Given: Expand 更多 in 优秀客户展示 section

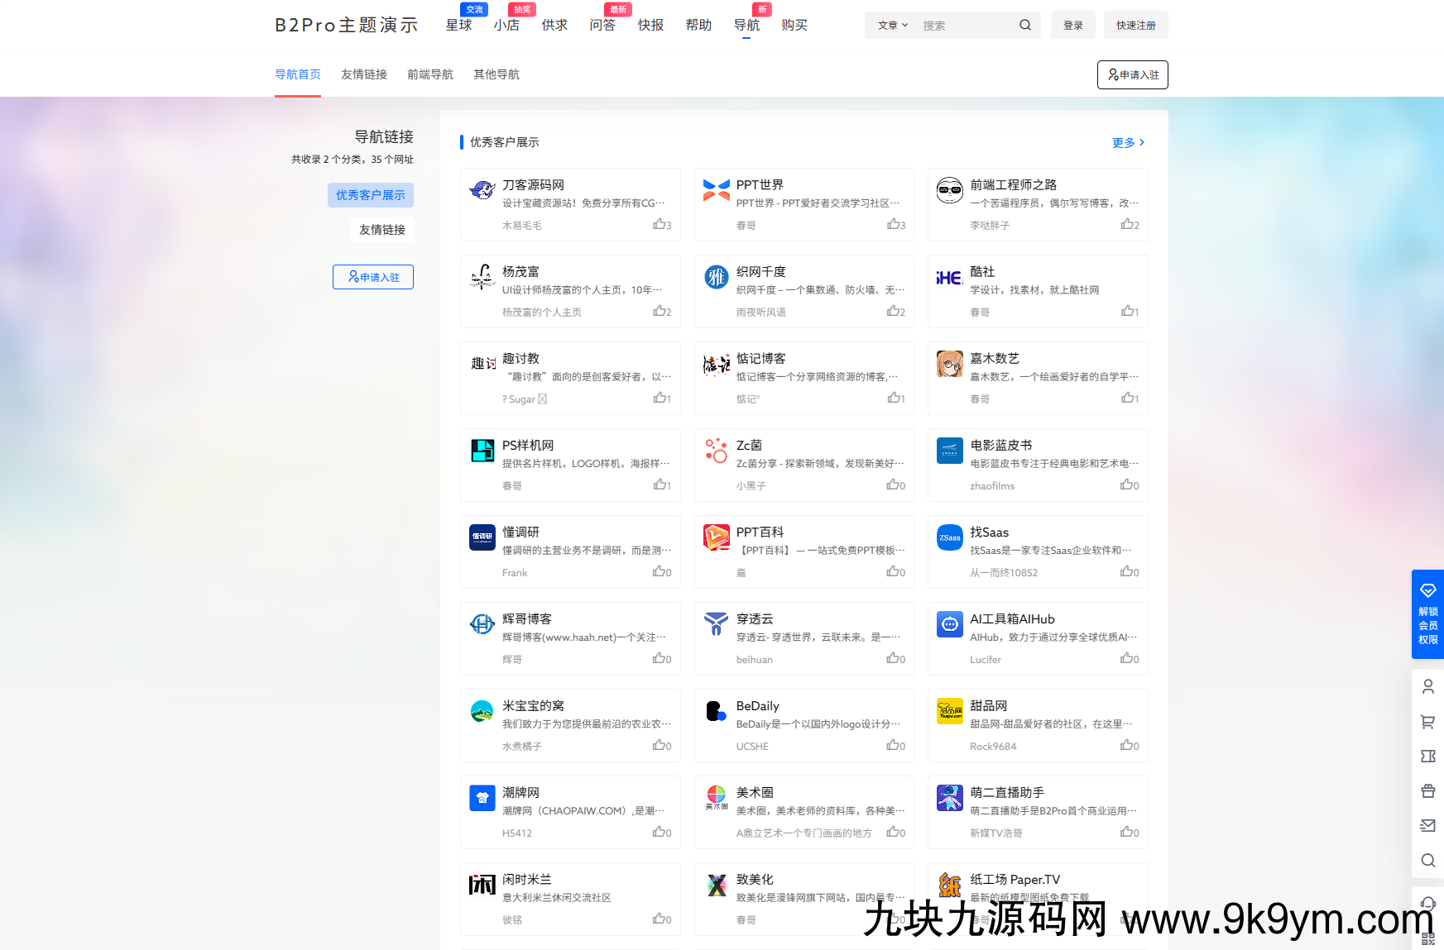Looking at the screenshot, I should click(x=1128, y=142).
